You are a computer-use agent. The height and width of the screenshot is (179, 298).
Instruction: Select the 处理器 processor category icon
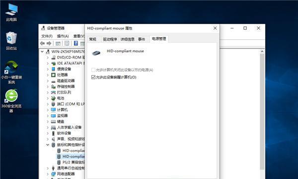[x=54, y=75]
